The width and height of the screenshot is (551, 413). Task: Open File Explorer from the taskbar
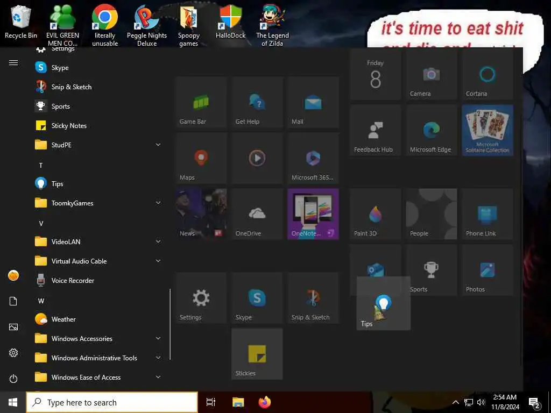pos(238,402)
